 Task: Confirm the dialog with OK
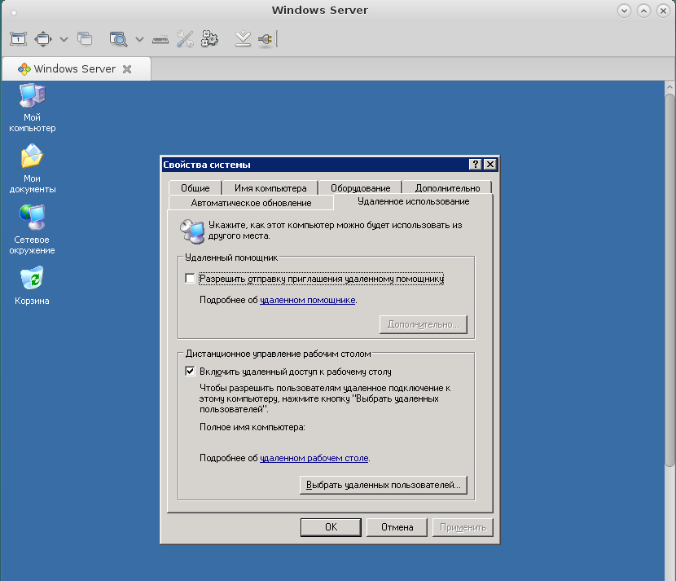tap(331, 527)
